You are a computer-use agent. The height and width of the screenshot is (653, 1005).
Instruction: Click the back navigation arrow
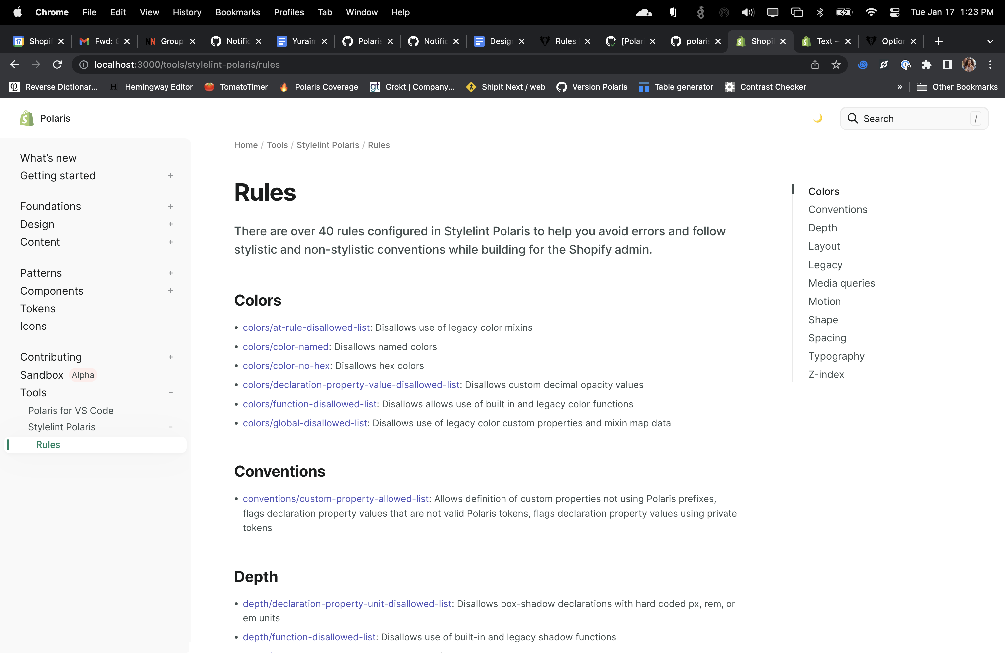click(x=14, y=65)
